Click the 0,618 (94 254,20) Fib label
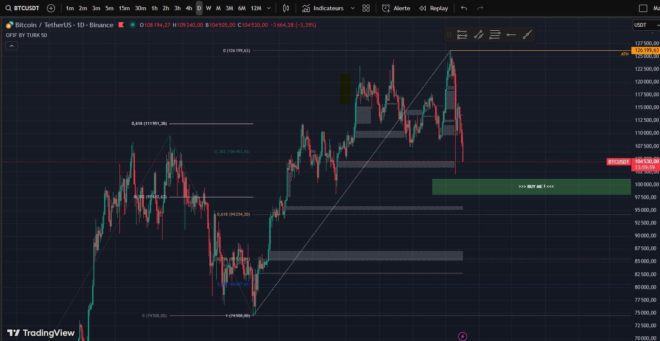This screenshot has width=660, height=341. click(x=233, y=214)
